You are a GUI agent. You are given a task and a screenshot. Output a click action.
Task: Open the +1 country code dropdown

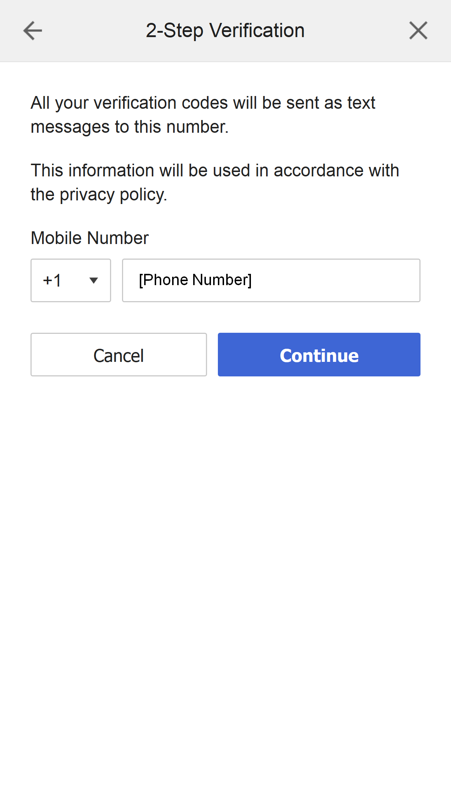pos(71,280)
